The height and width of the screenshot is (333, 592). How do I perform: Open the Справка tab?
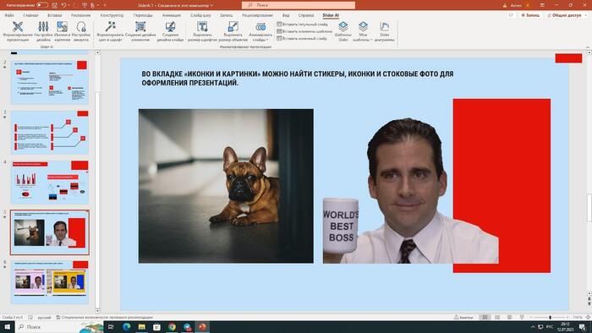click(x=306, y=15)
